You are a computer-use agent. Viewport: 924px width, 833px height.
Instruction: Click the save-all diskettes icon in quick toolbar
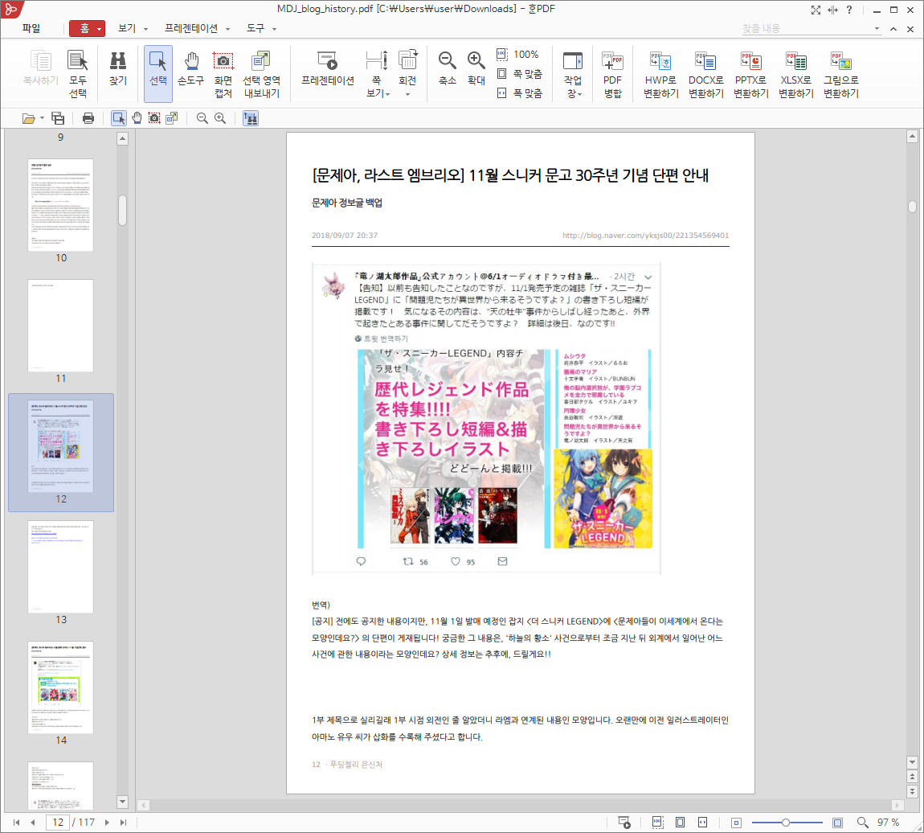(x=58, y=118)
